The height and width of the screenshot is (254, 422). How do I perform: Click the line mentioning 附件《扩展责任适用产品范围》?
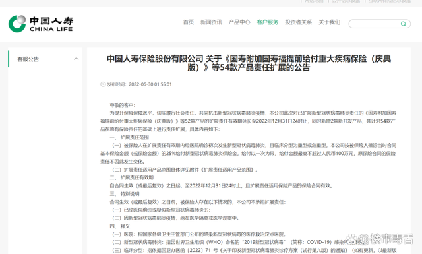[185, 170]
